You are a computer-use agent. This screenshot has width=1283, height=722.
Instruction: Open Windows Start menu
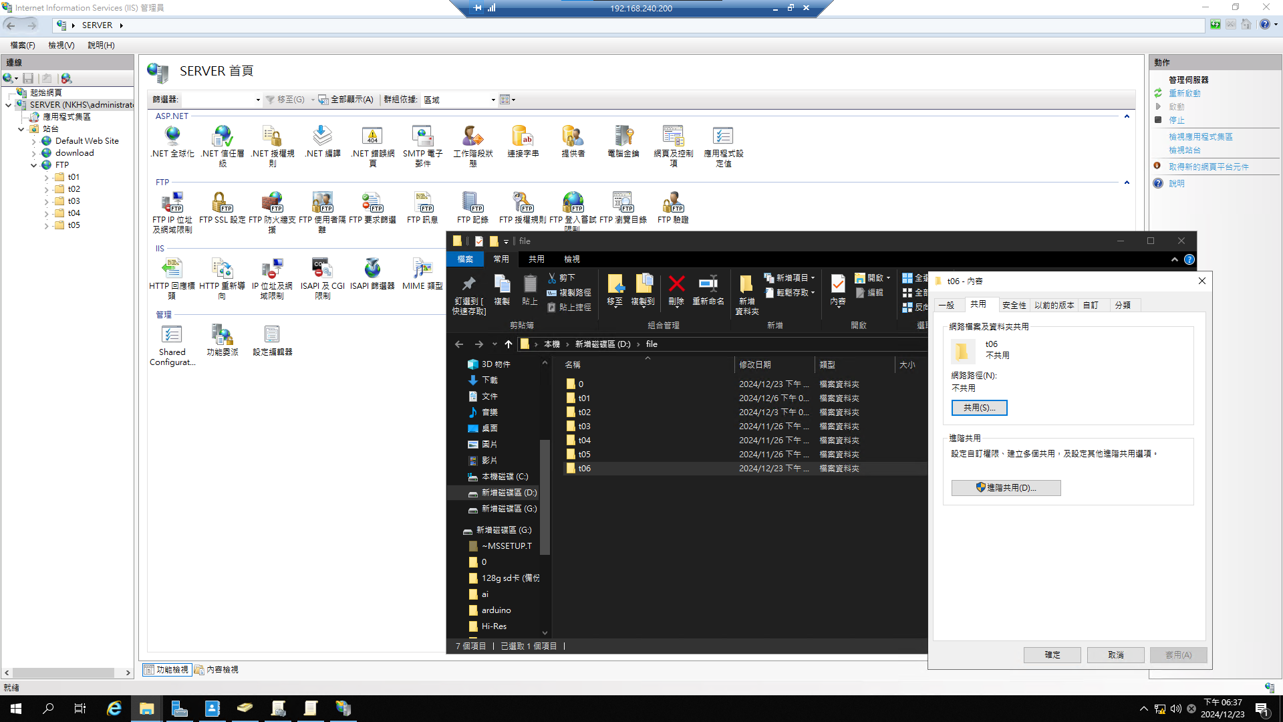pos(16,708)
